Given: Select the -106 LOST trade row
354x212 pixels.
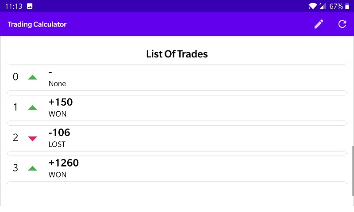Looking at the screenshot, I should click(177, 138).
